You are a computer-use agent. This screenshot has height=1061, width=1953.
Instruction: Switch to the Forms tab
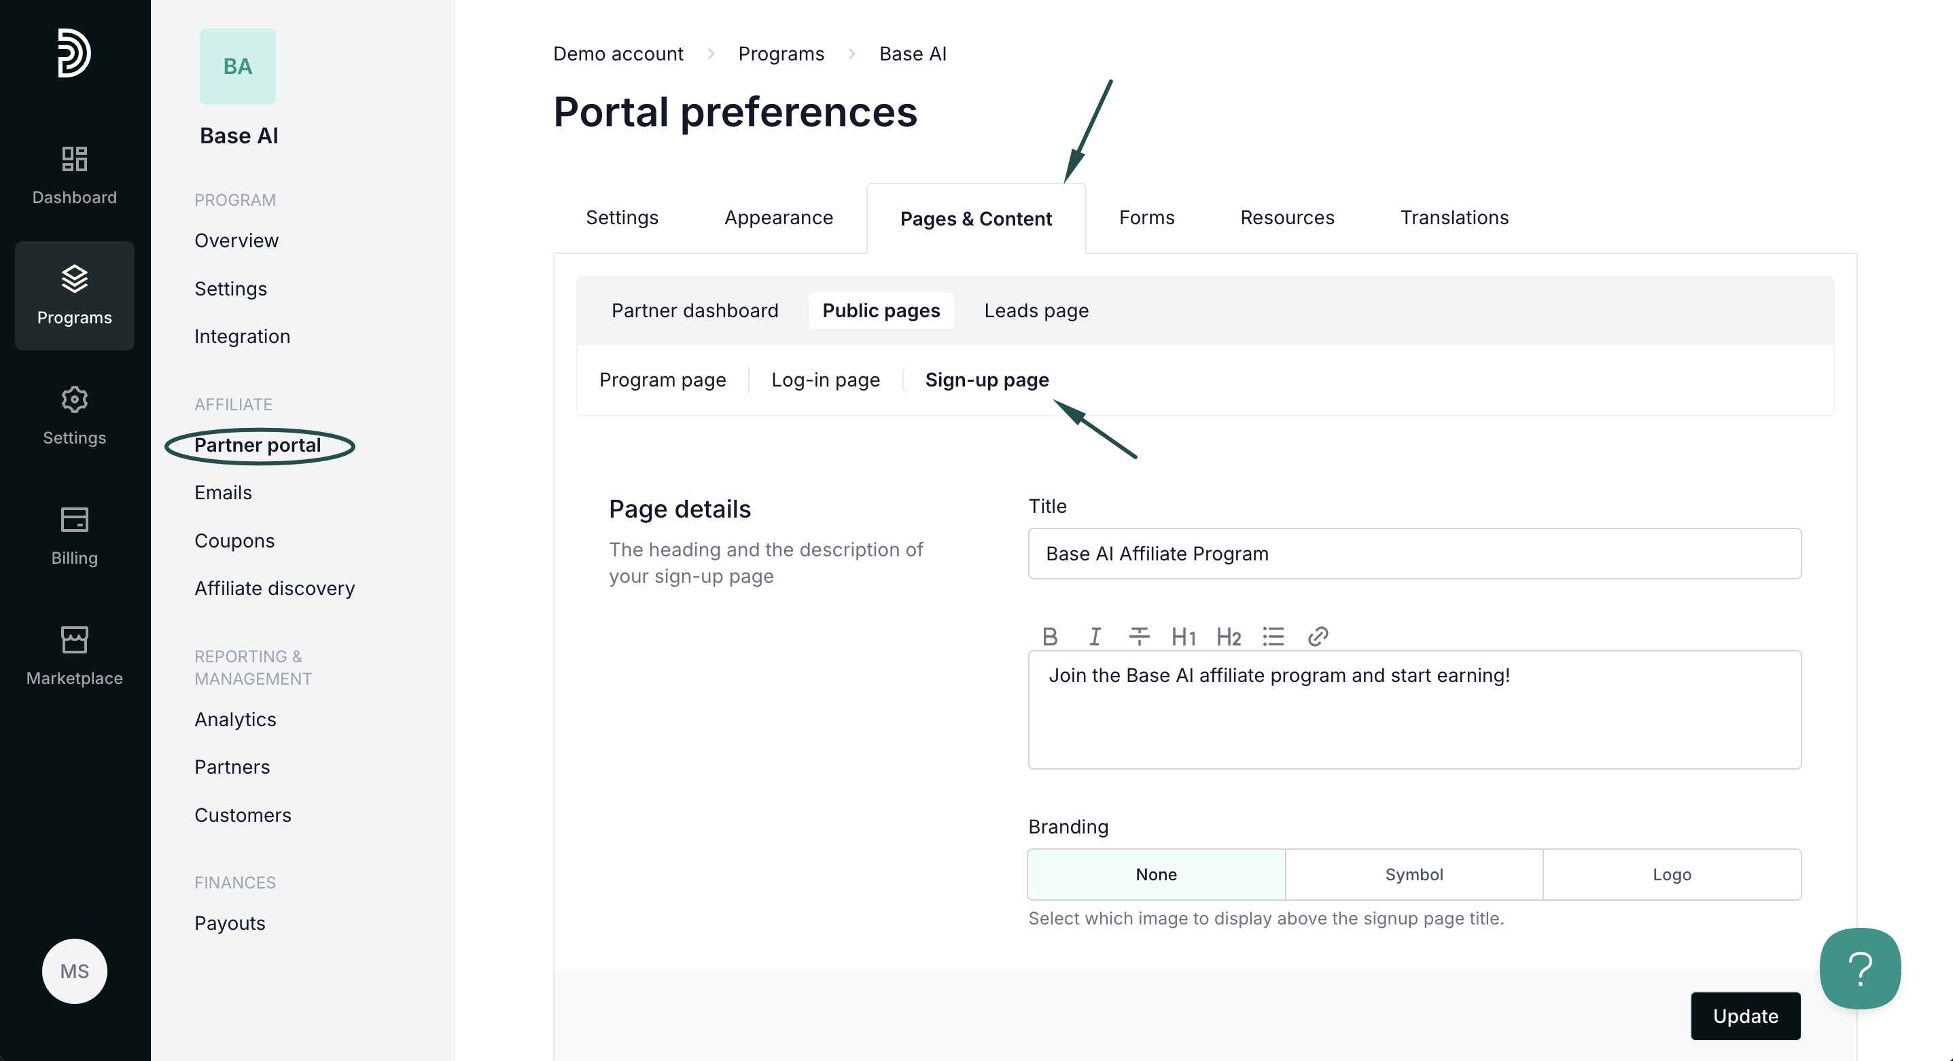tap(1146, 217)
